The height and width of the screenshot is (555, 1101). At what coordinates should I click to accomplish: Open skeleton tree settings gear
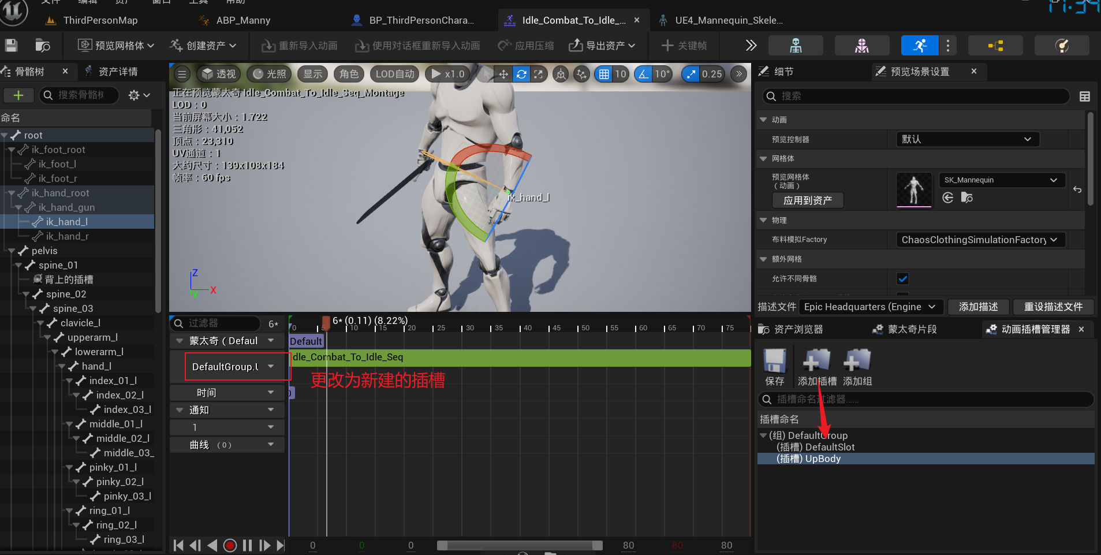[x=139, y=95]
